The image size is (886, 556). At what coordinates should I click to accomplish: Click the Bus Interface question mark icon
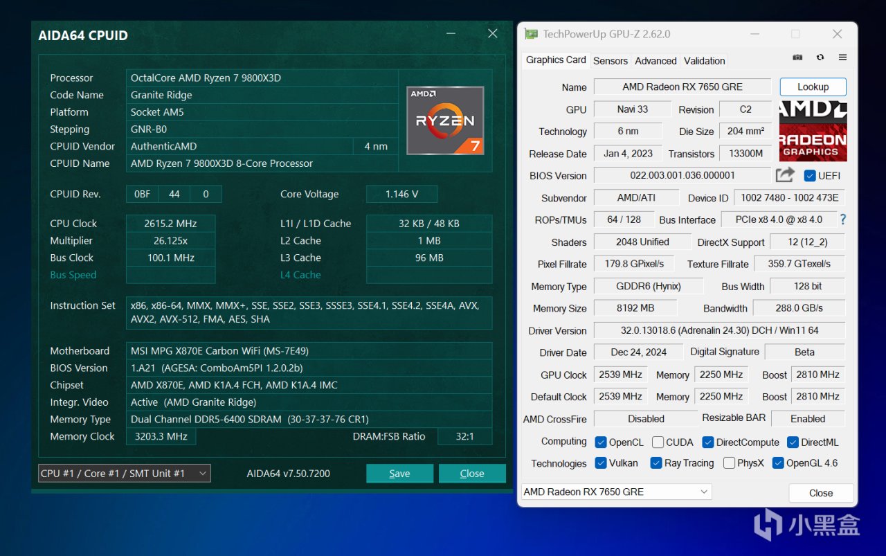pos(842,219)
